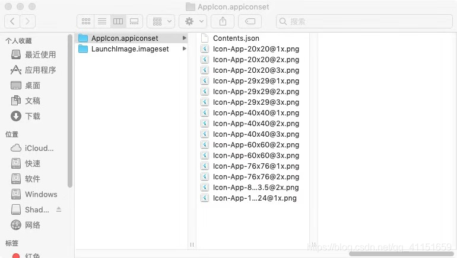Click the Share toolbar icon

[x=223, y=21]
